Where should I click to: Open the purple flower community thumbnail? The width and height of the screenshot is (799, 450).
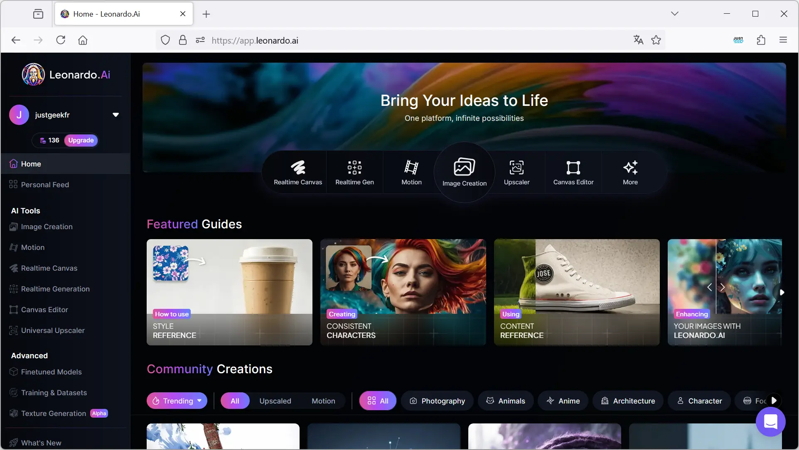click(545, 436)
